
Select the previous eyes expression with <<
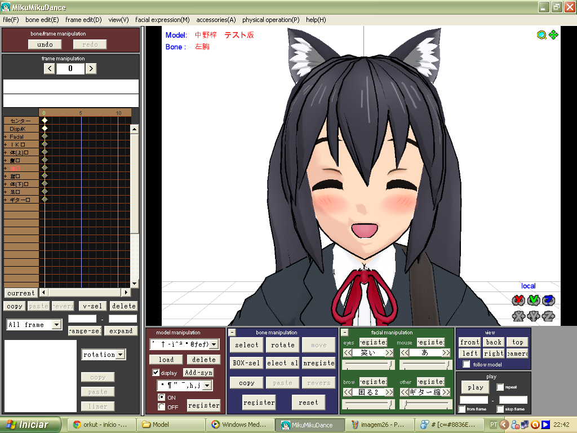pyautogui.click(x=348, y=353)
